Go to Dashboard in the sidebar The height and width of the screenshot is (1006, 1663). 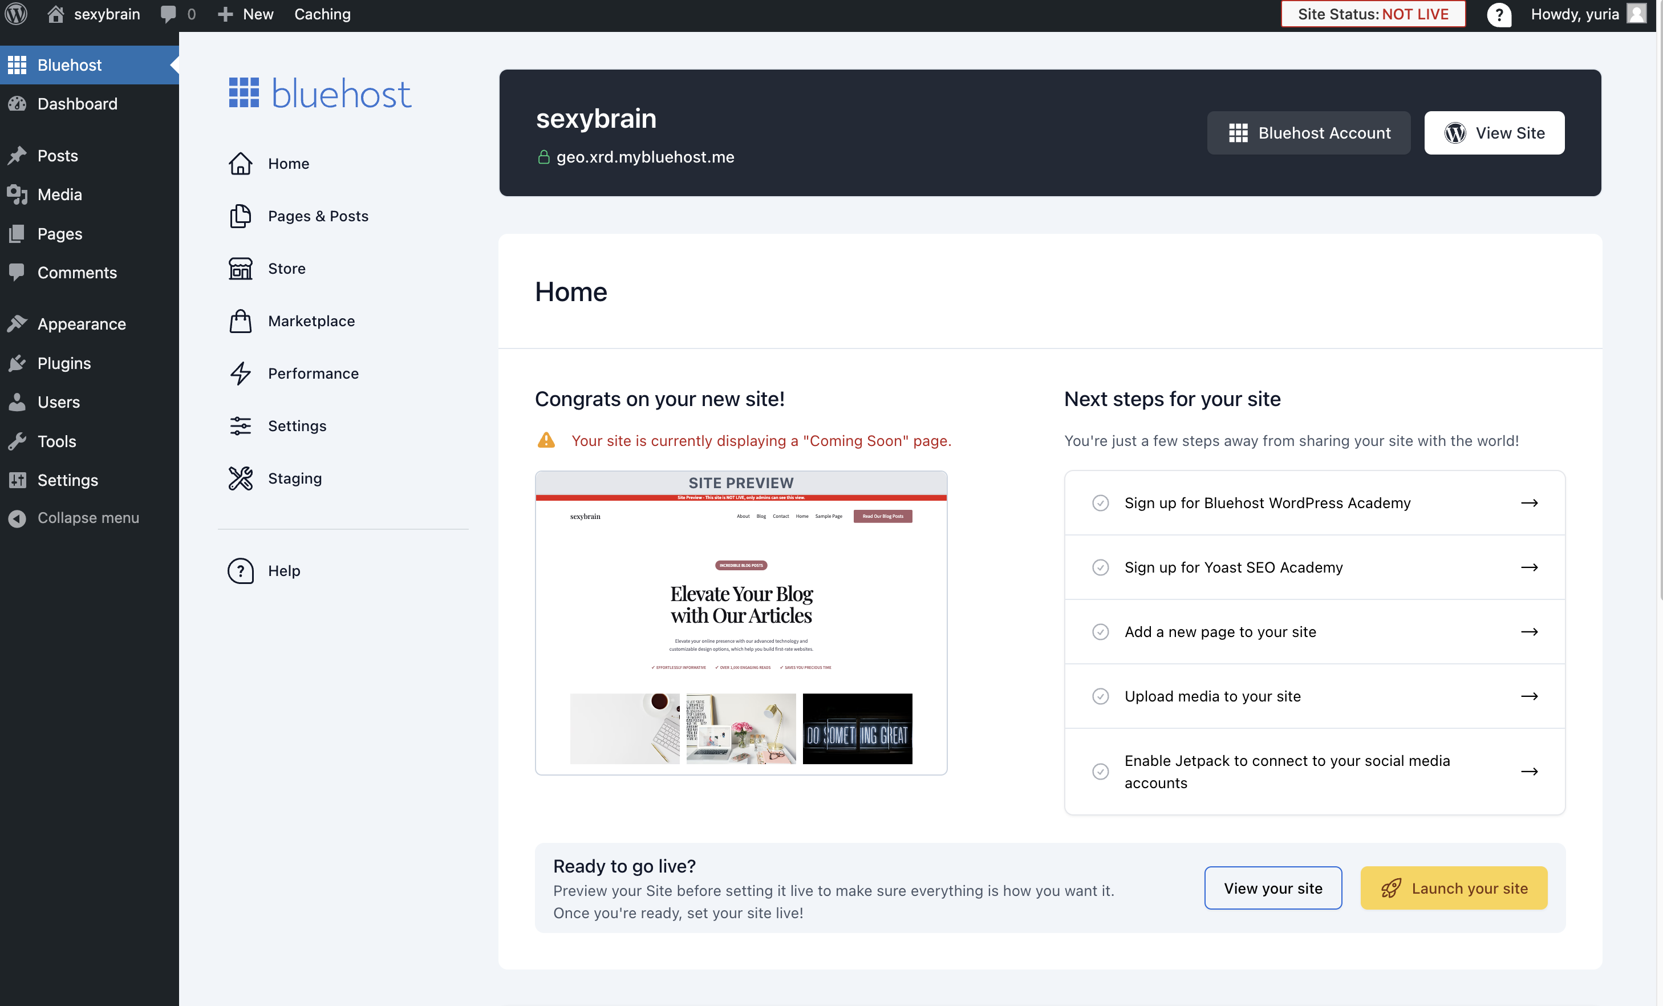[89, 103]
